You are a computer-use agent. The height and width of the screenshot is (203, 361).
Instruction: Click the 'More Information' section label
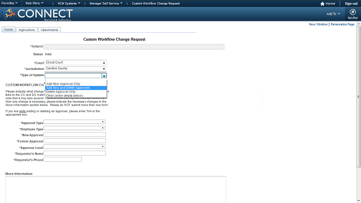19,174
